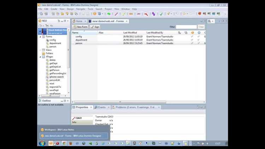The image size is (265, 149).
Task: Collapse the Forms tree node
Action: 40,36
